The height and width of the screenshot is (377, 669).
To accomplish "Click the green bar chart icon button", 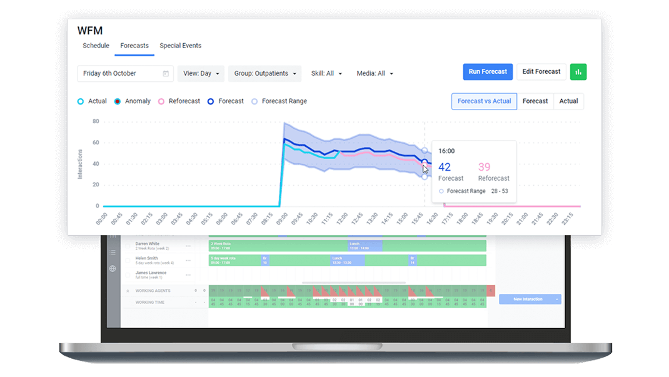I will (578, 72).
